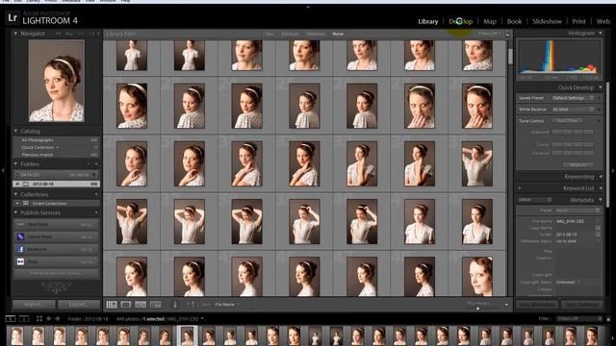Add keyword with plus icon in Keyword List
This screenshot has height=346, width=616.
pyautogui.click(x=520, y=188)
